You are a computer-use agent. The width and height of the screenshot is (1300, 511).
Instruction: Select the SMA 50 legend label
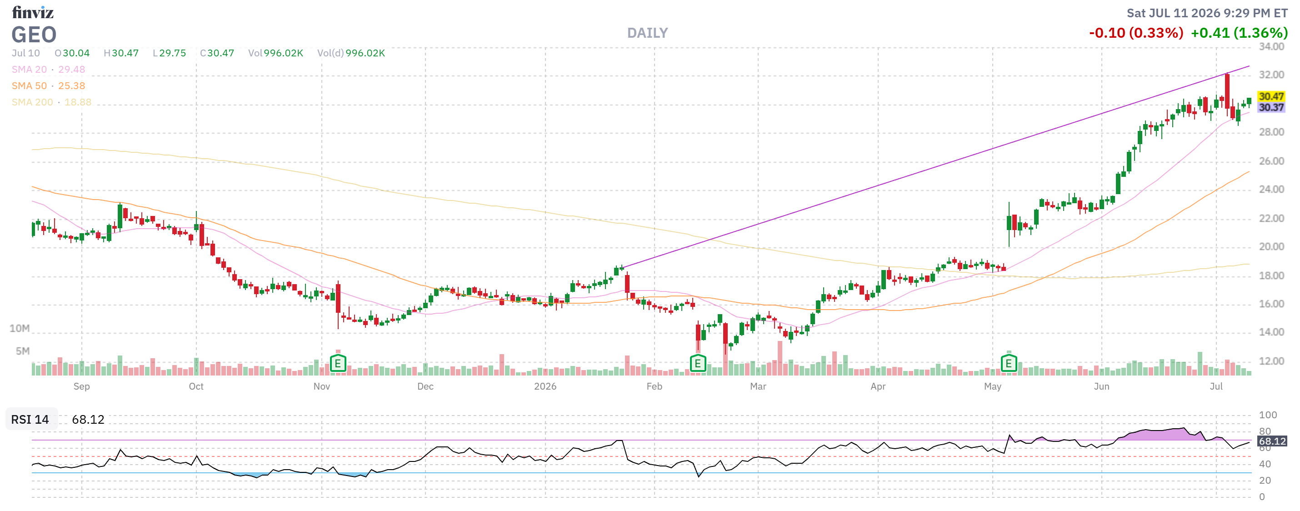tap(29, 86)
